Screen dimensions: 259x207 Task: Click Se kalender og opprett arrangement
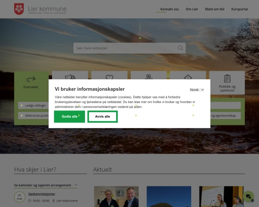tap(43, 185)
